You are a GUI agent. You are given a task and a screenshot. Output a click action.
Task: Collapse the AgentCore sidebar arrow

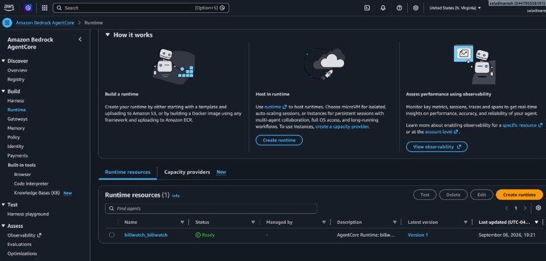[80, 39]
